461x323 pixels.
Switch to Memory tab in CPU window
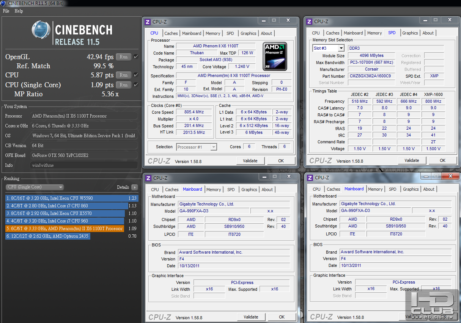pyautogui.click(x=213, y=33)
